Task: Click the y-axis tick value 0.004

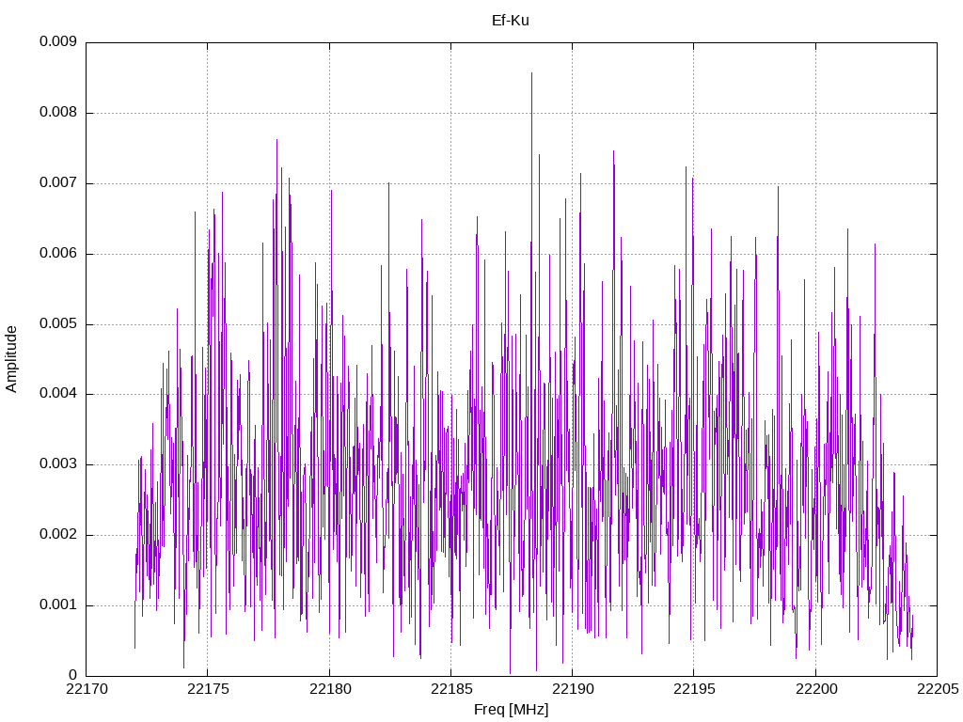Action: point(58,394)
